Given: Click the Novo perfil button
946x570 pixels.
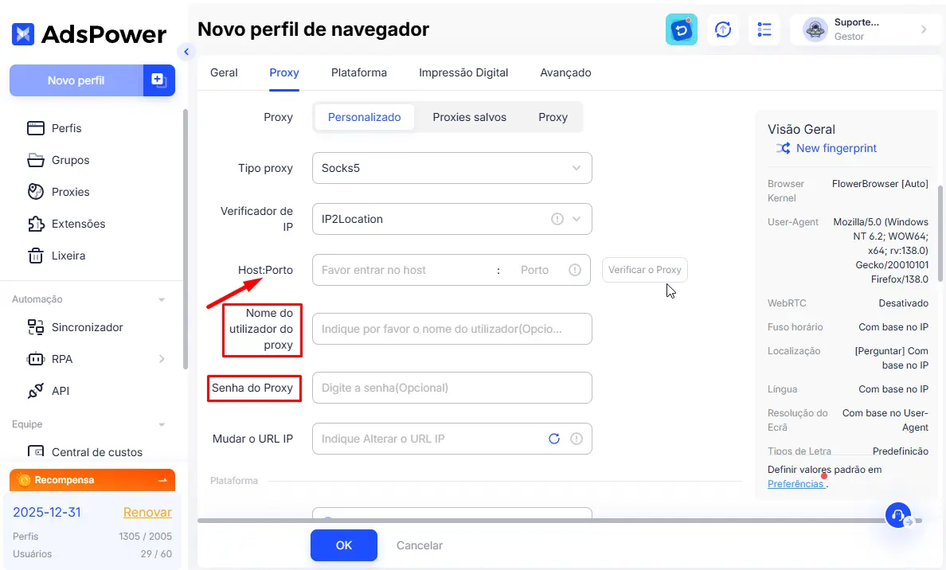Looking at the screenshot, I should point(76,80).
